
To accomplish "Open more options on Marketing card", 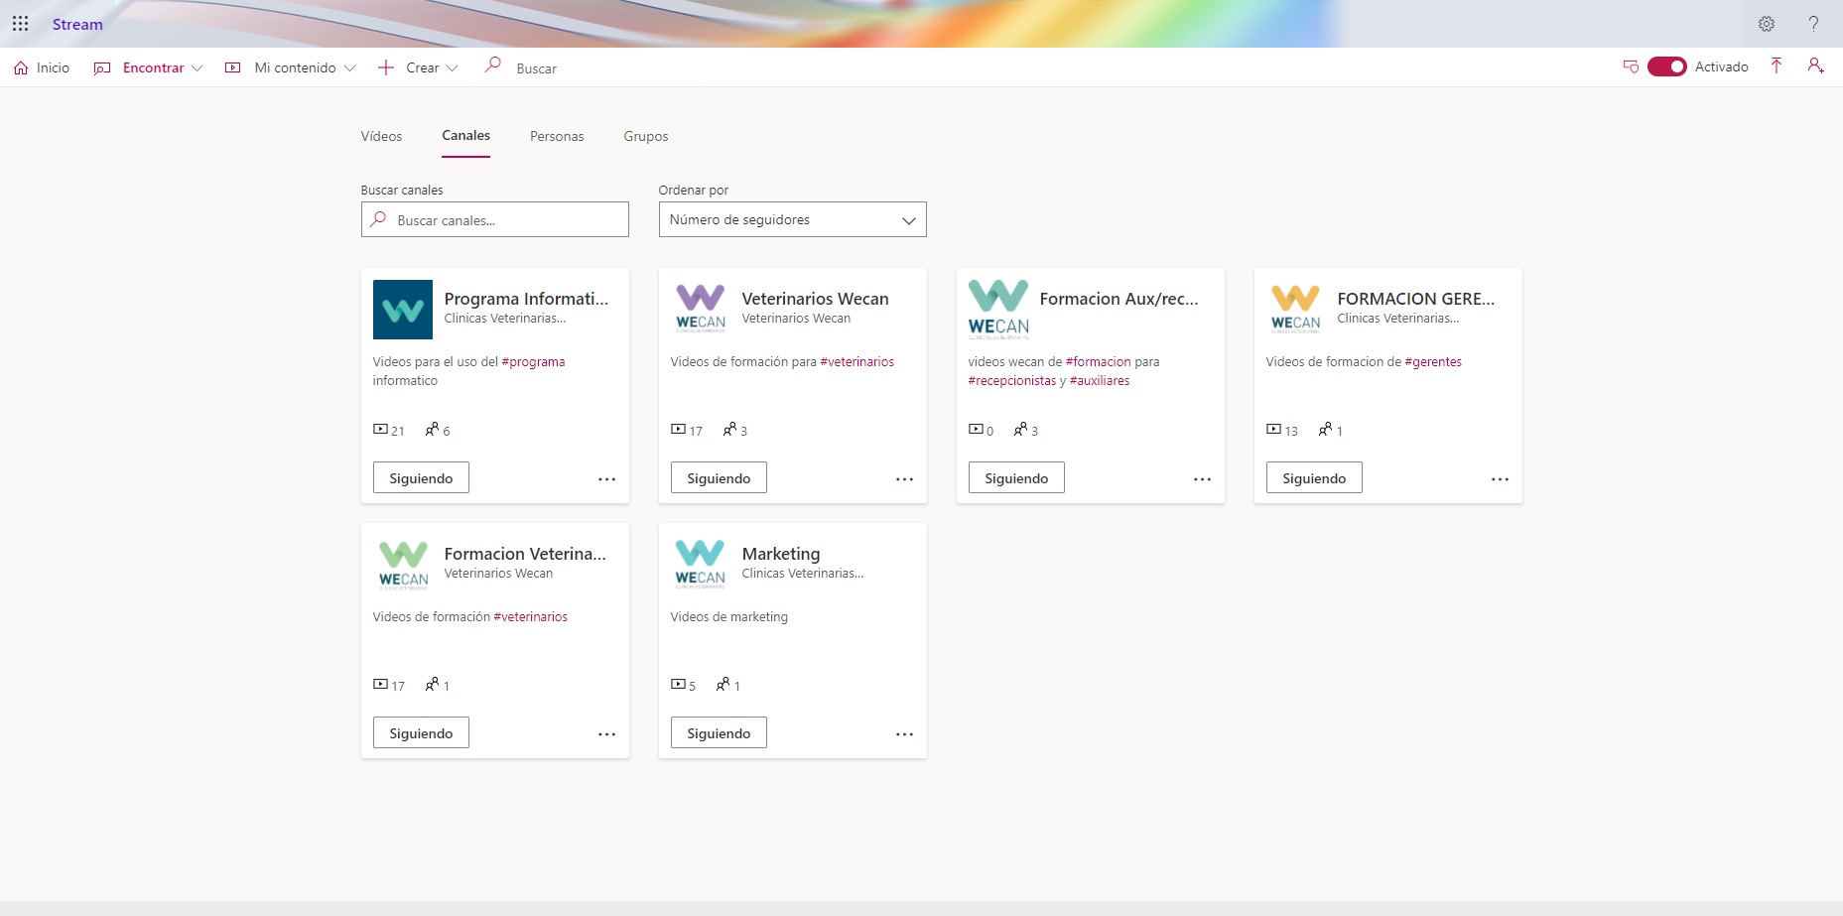I will [904, 734].
